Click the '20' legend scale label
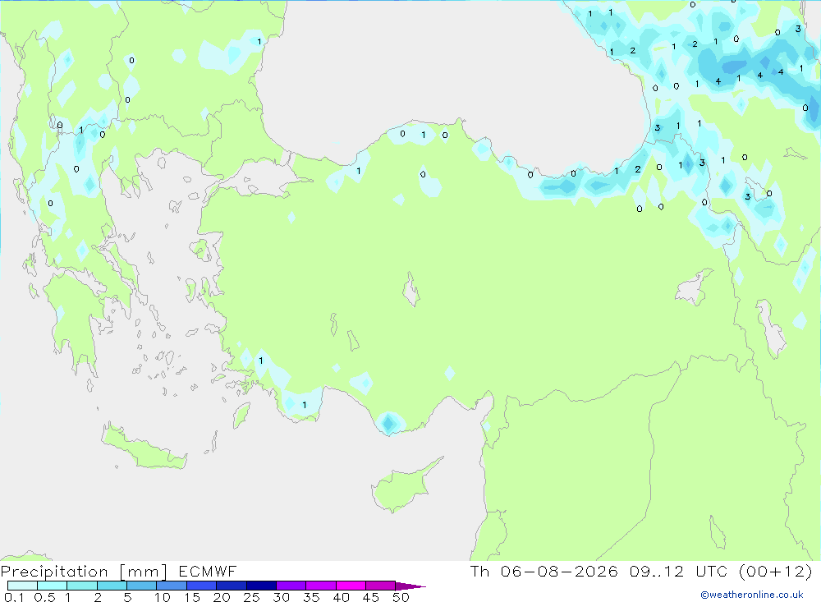The image size is (821, 602). coord(222,597)
